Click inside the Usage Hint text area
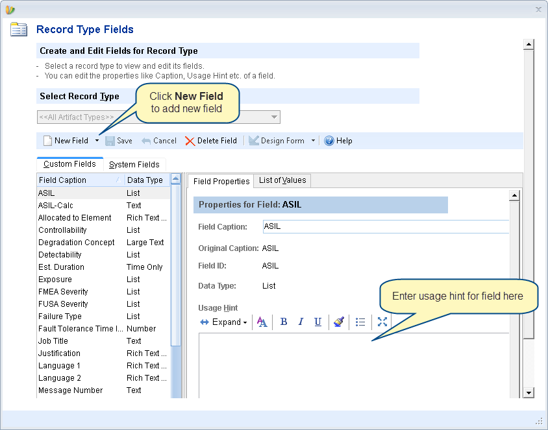 tap(354, 365)
